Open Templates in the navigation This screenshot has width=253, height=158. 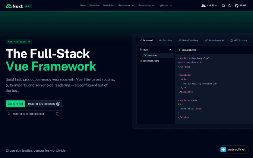(109, 6)
